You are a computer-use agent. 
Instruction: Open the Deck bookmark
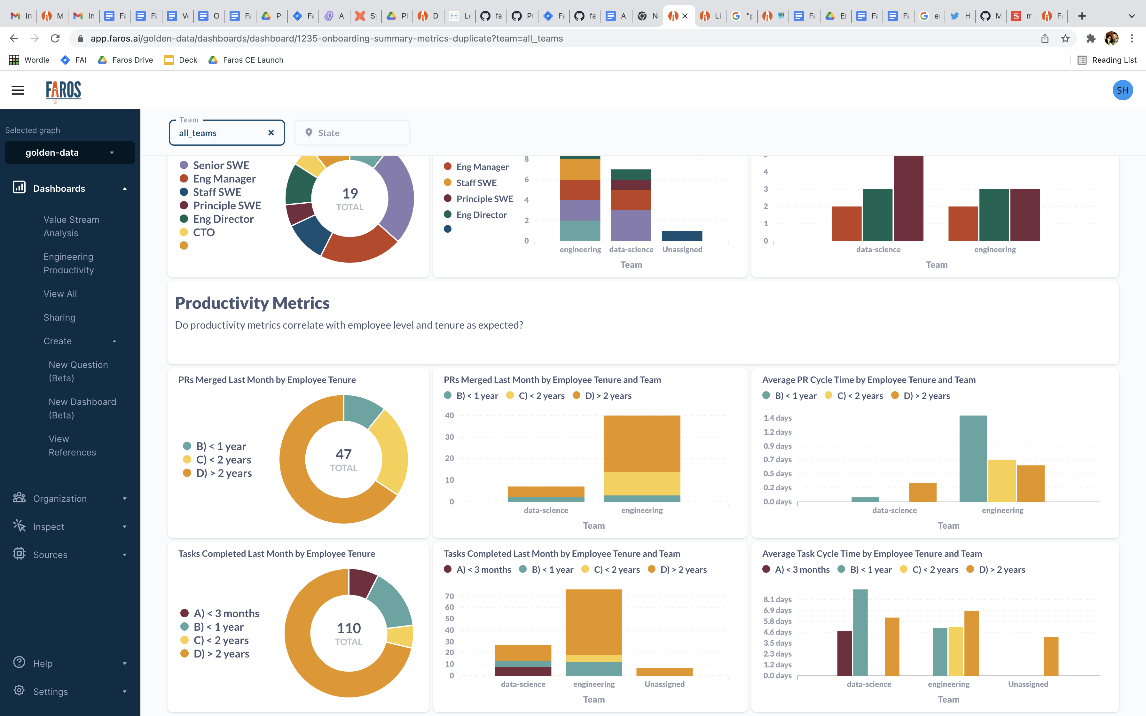pos(180,60)
